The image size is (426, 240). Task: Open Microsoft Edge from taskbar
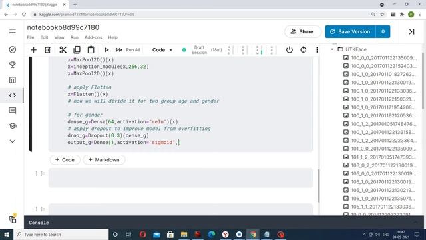coord(212,234)
